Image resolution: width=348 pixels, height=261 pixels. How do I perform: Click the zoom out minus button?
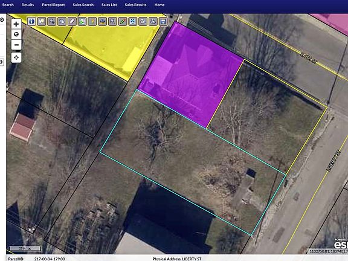(16, 45)
